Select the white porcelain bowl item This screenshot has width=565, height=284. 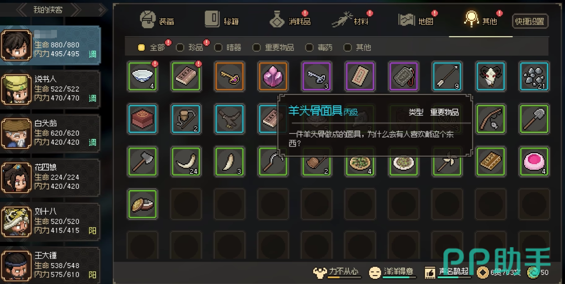(142, 76)
